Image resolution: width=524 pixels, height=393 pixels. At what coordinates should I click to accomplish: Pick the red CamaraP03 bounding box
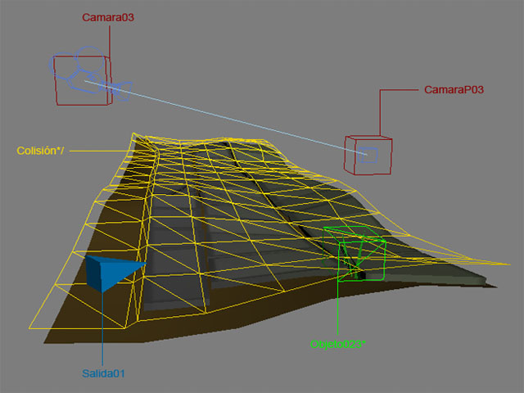pos(391,156)
